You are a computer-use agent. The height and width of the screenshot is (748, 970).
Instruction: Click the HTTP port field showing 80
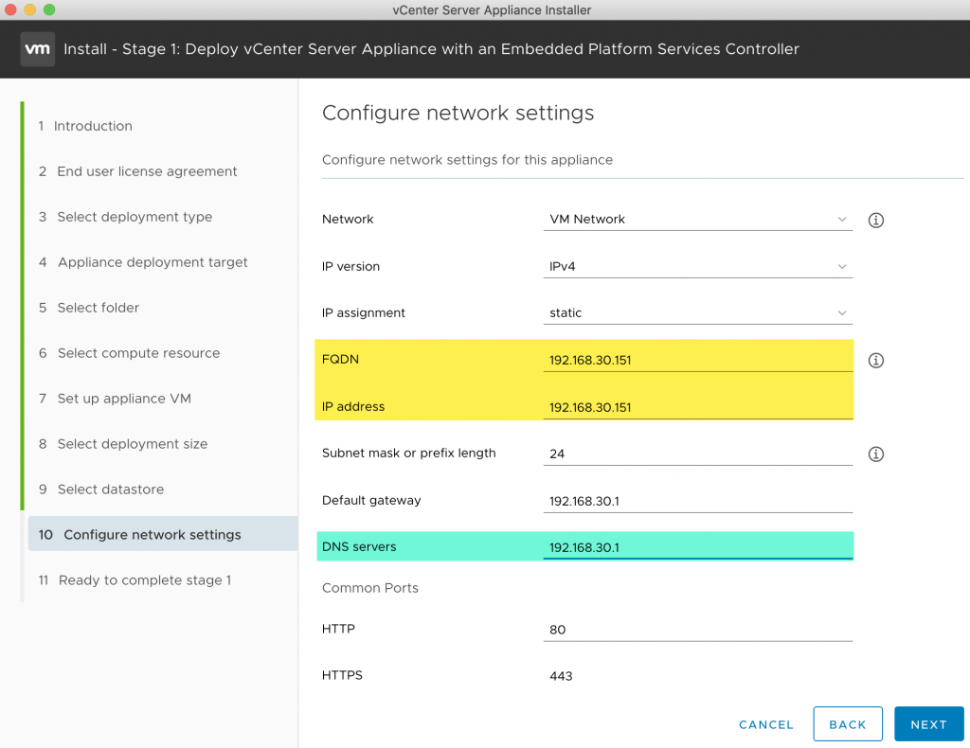(698, 629)
